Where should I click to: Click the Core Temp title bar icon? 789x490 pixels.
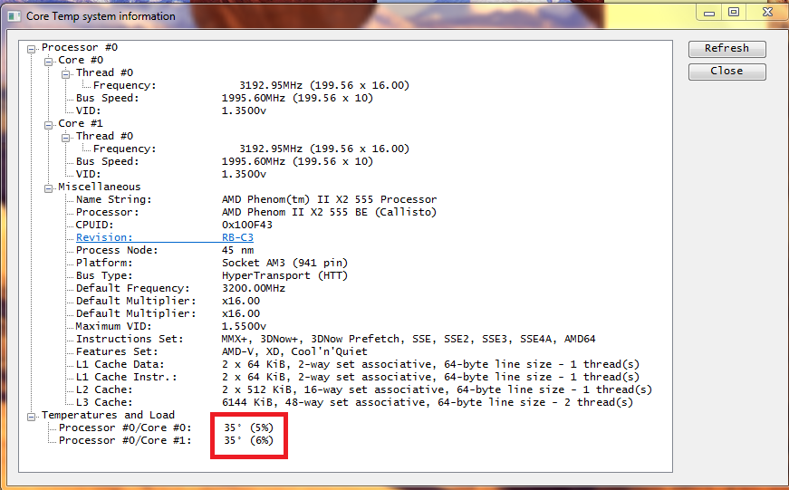click(x=14, y=16)
